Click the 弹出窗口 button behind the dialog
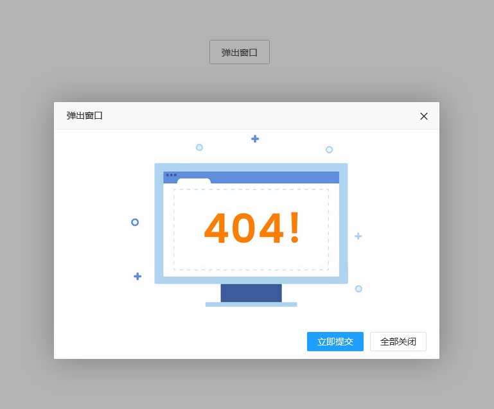494x409 pixels. pyautogui.click(x=240, y=52)
